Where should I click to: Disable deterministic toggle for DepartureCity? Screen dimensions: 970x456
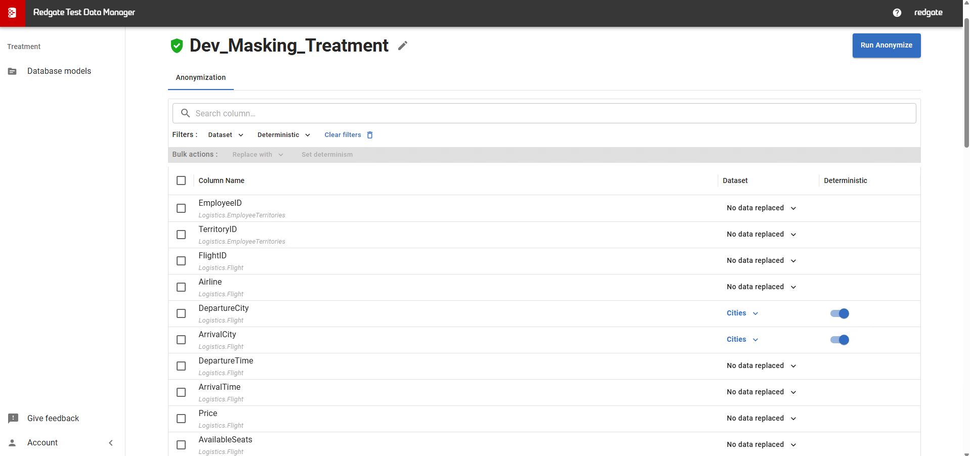tap(839, 313)
